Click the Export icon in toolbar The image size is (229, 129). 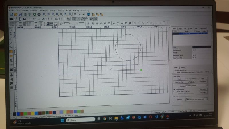tap(29, 15)
